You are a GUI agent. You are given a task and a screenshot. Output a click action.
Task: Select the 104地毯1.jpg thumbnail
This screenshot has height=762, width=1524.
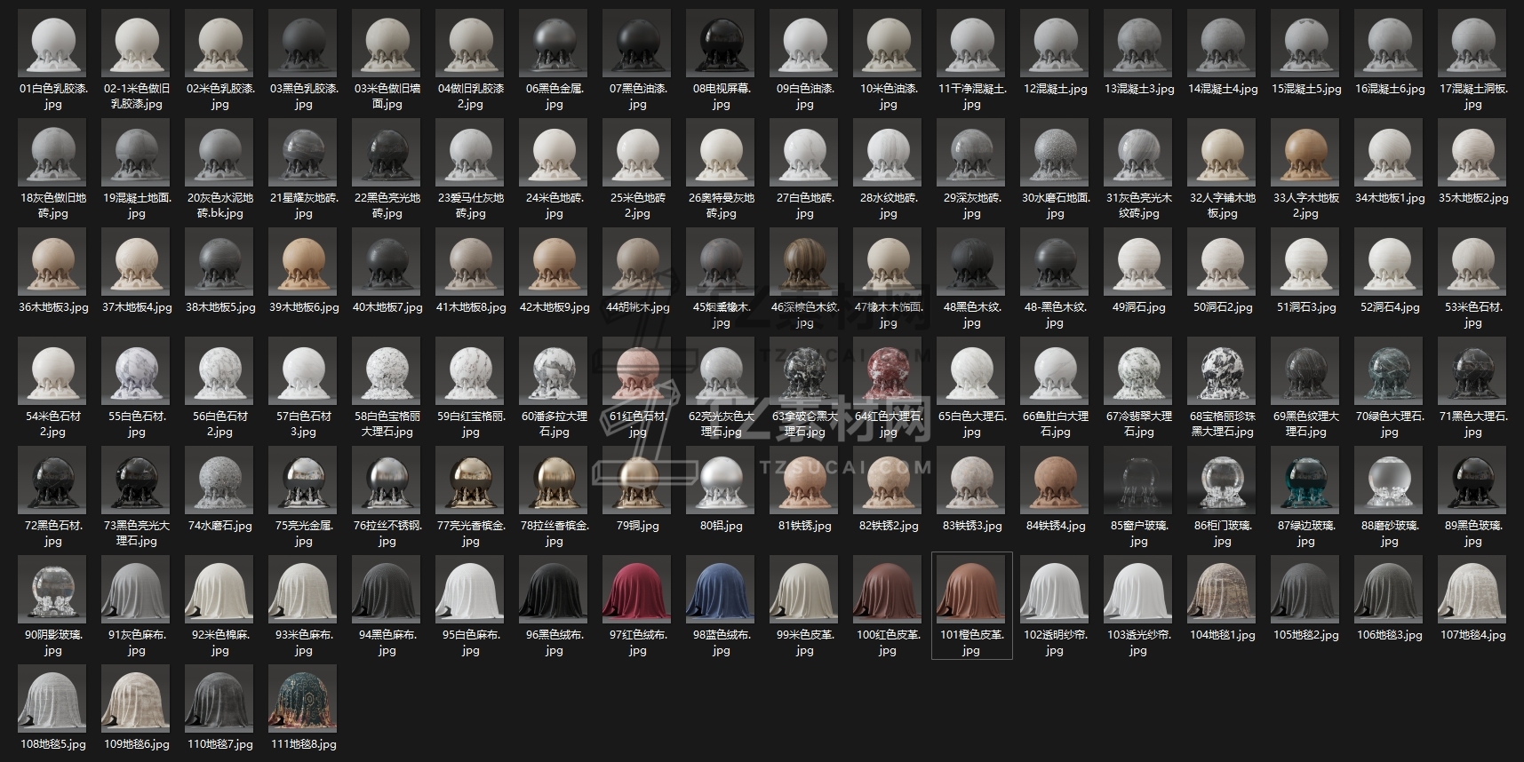[x=1222, y=590]
